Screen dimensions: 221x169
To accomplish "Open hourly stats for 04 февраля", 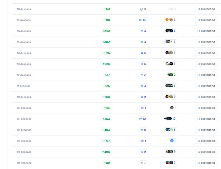I will (206, 163).
